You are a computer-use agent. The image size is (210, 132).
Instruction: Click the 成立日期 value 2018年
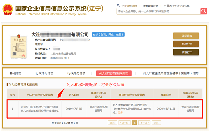59,58
